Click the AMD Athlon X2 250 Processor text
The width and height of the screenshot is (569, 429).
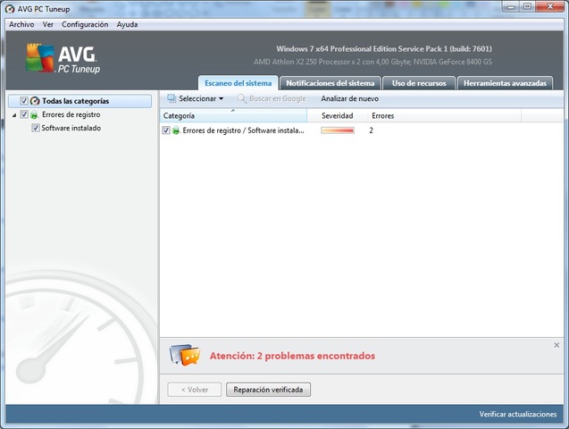coord(372,62)
